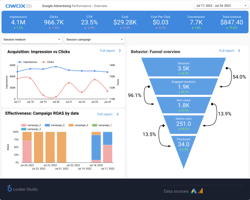Viewport: 250px width, 200px height.
Task: Select the Conversions scorecard 7.7K
Action: [x=196, y=22]
